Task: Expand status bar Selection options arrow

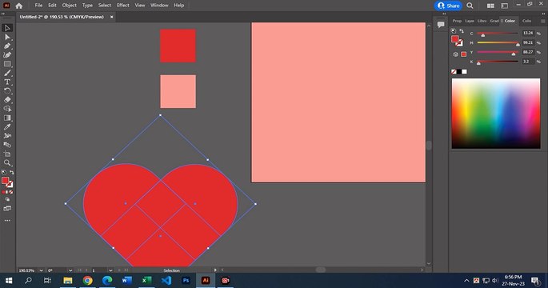Action: click(x=215, y=270)
